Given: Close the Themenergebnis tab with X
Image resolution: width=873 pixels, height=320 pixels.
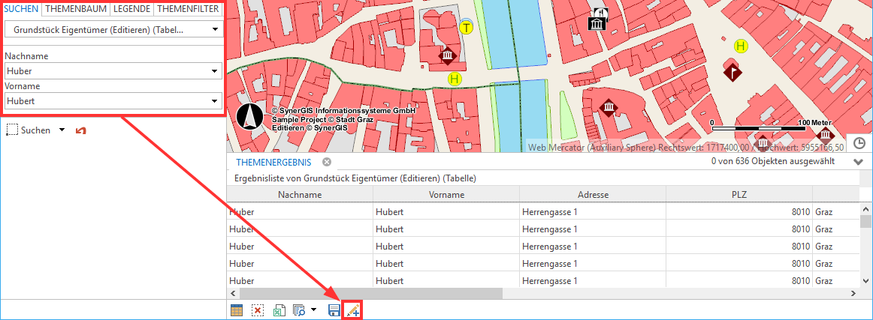Looking at the screenshot, I should tap(327, 162).
